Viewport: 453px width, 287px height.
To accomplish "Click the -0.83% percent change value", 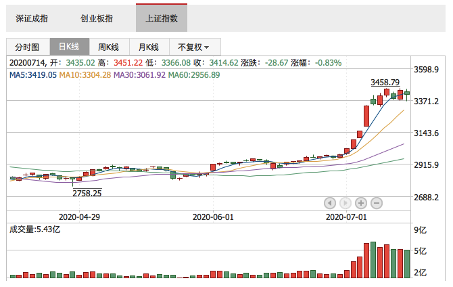I will click(328, 63).
